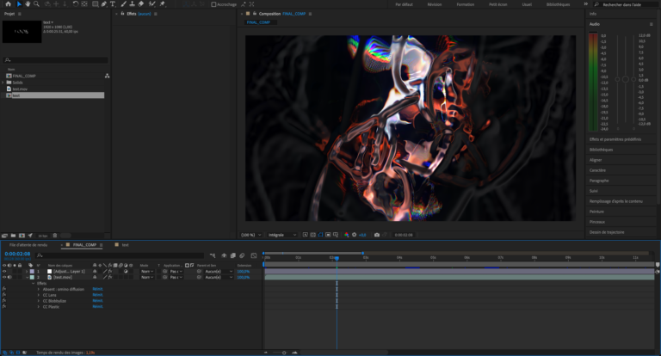Enable the Accrochage snapping checkbox

click(215, 4)
